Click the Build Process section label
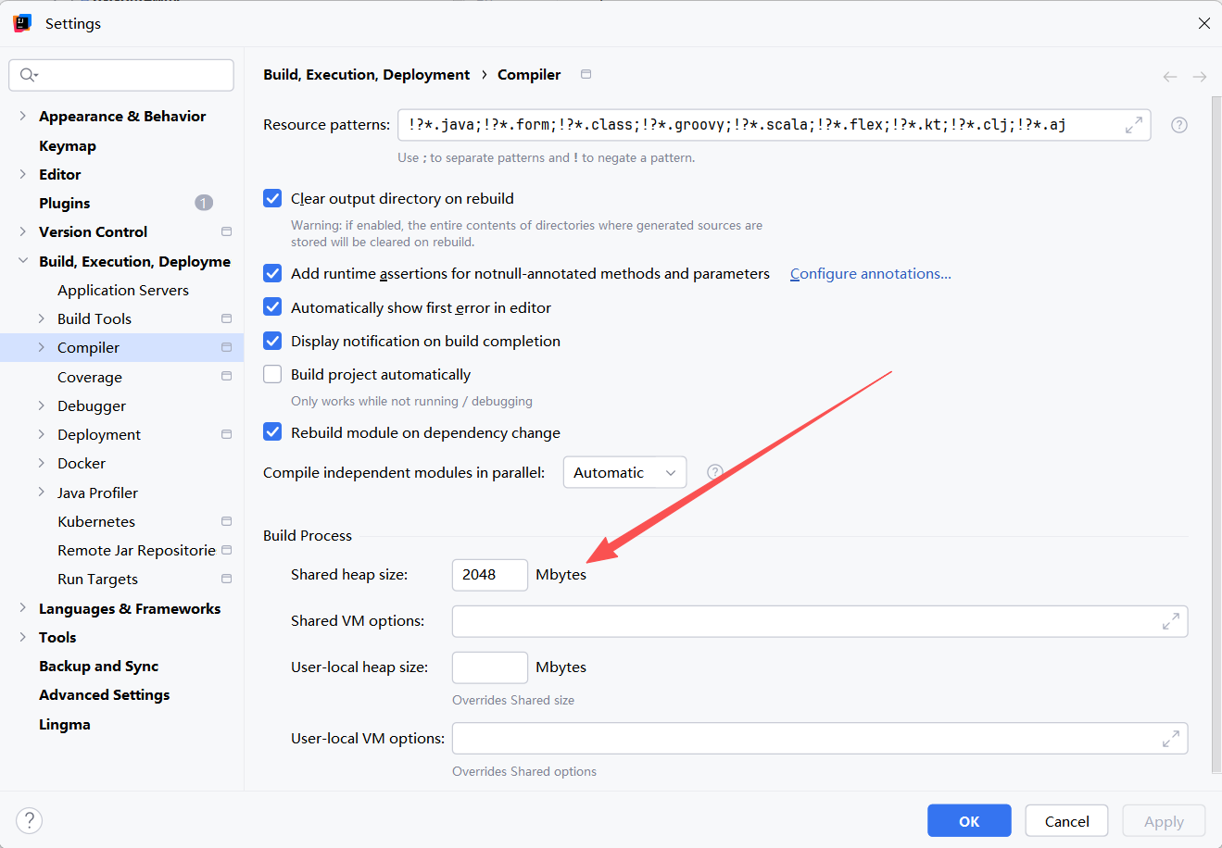 [x=308, y=535]
